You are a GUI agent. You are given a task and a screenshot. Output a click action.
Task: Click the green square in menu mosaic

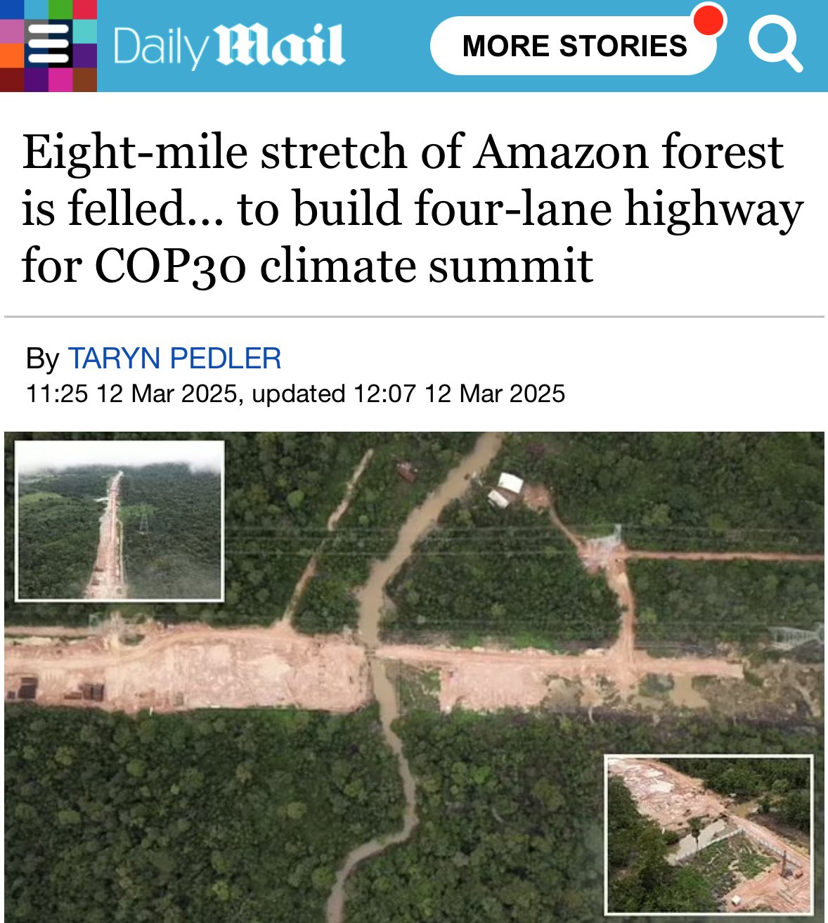coord(60,9)
